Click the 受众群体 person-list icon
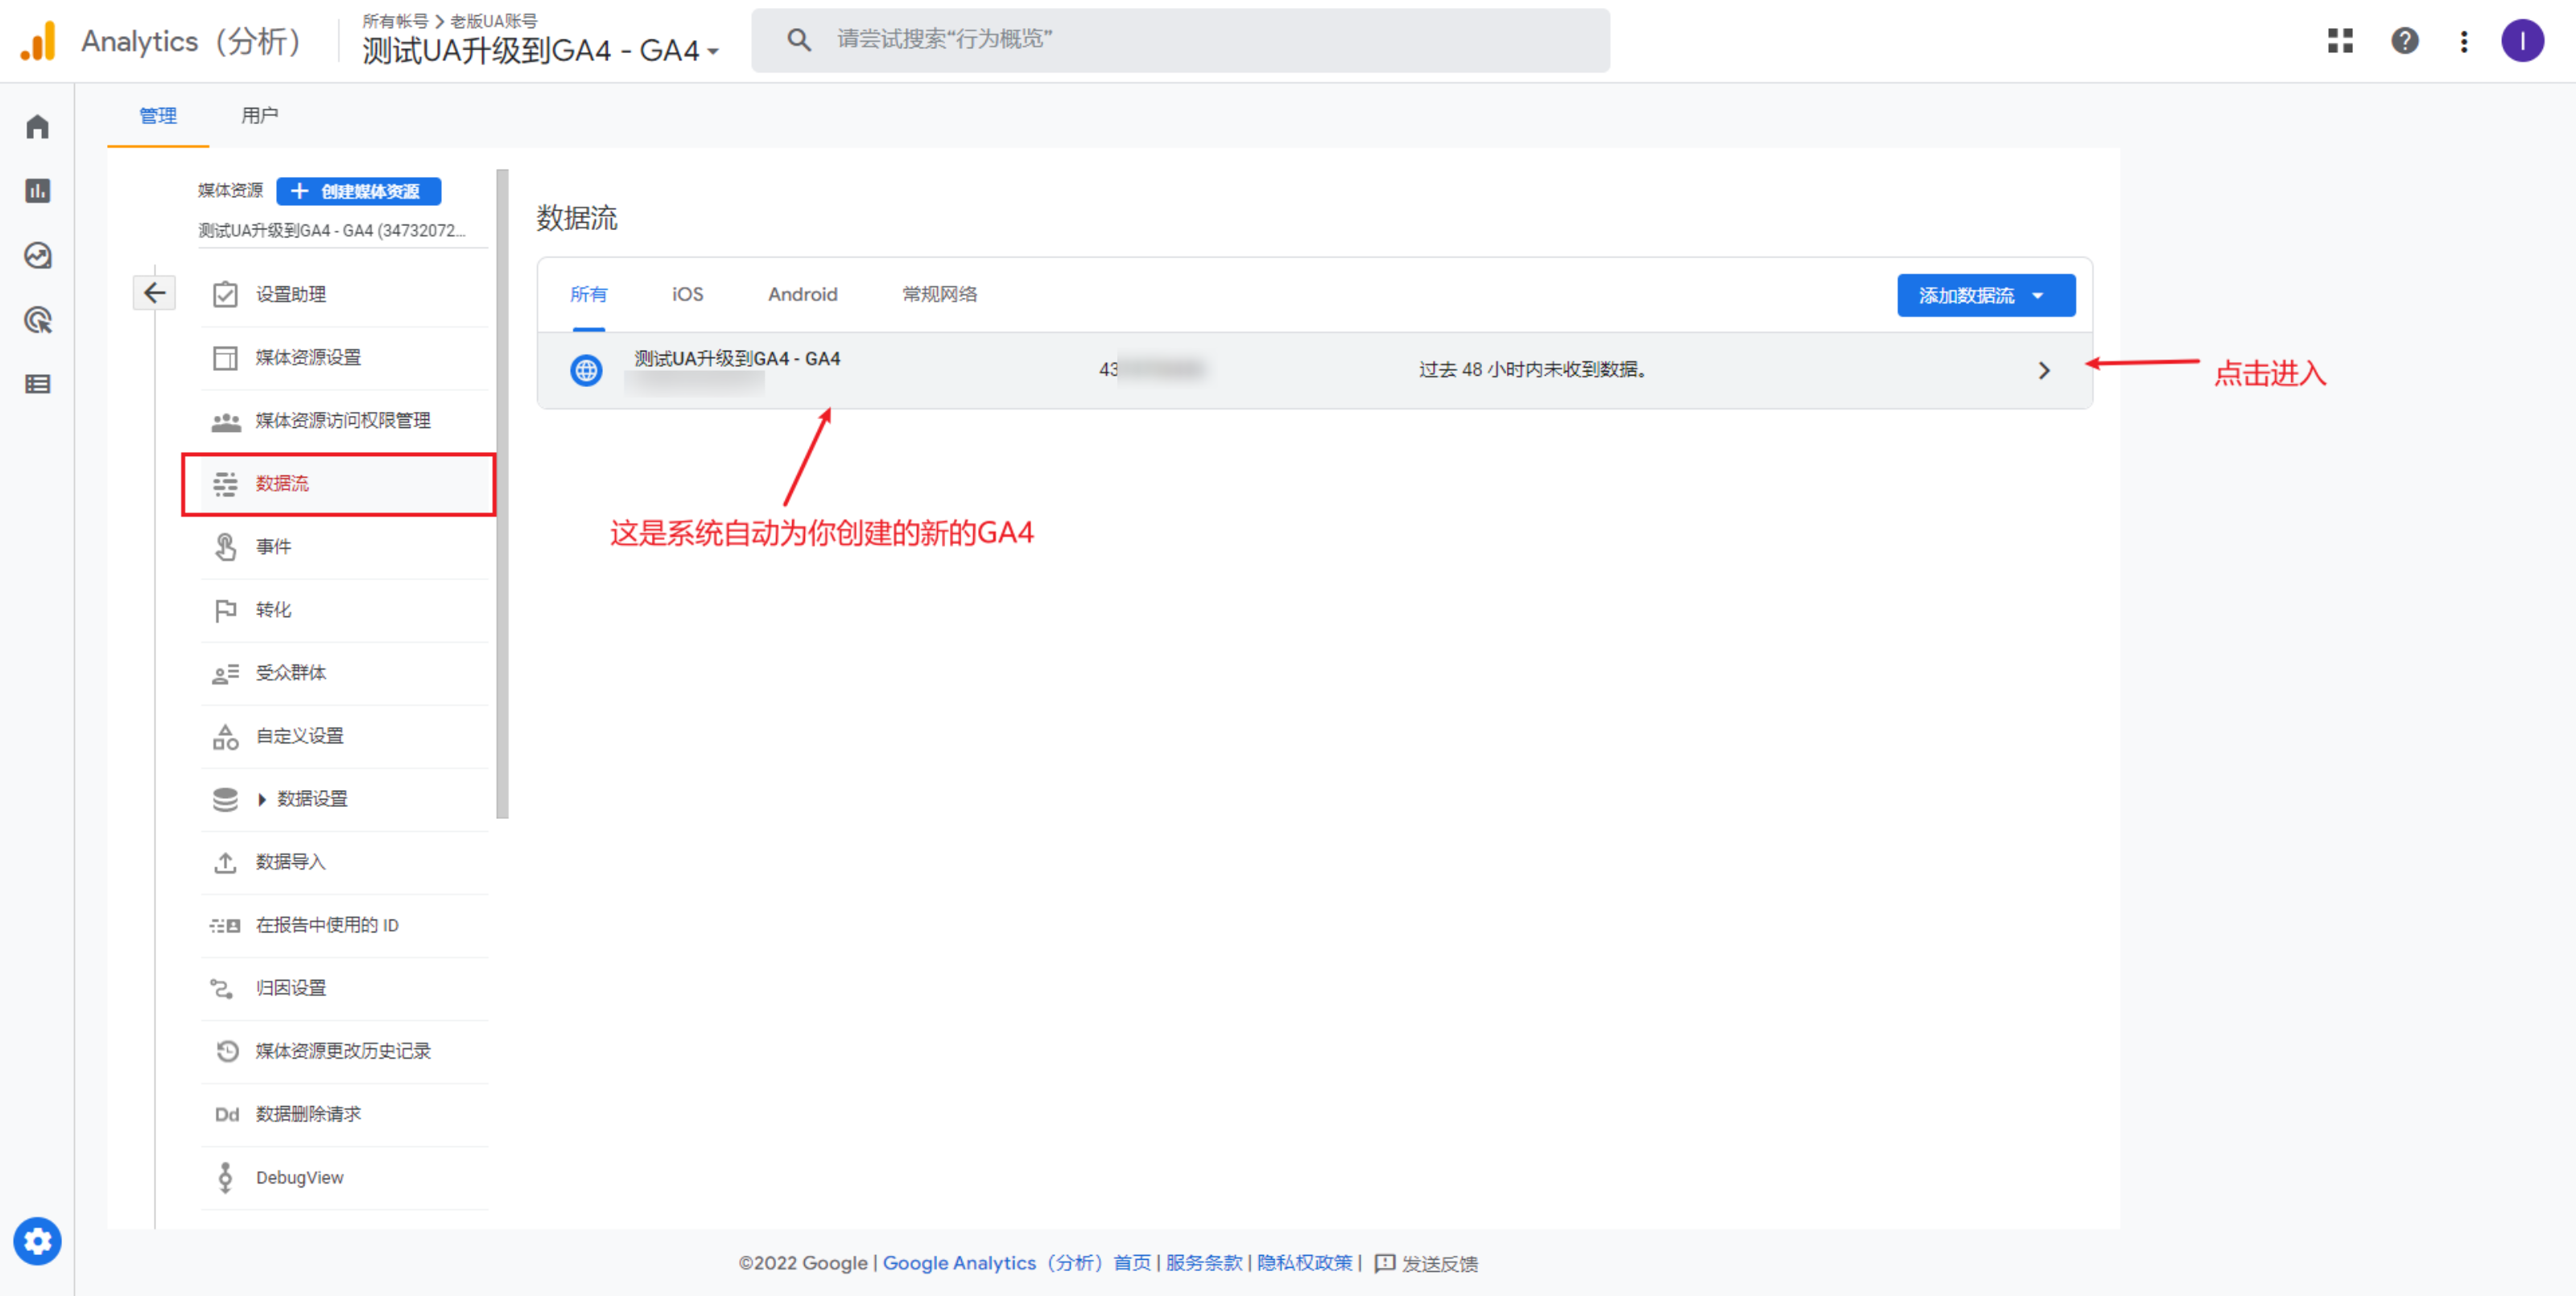The image size is (2576, 1296). [225, 673]
